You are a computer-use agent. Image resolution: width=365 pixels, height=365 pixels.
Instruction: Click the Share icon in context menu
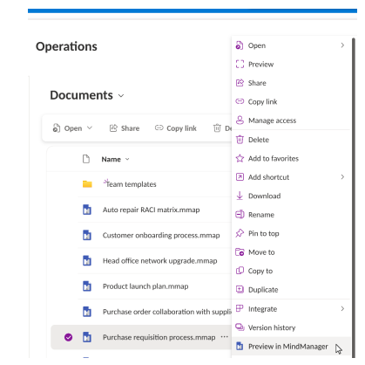click(240, 83)
